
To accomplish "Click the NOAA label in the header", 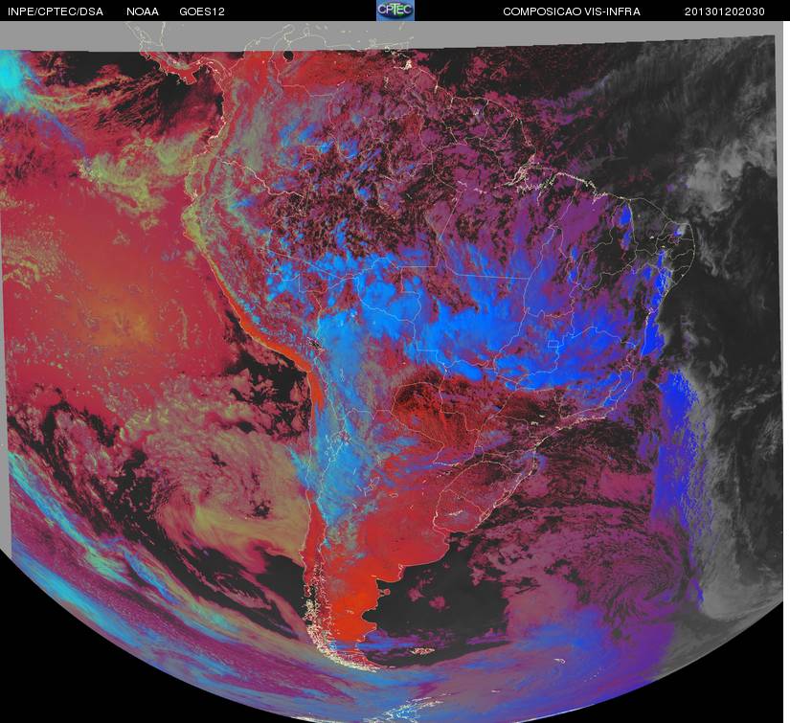I will pos(143,11).
